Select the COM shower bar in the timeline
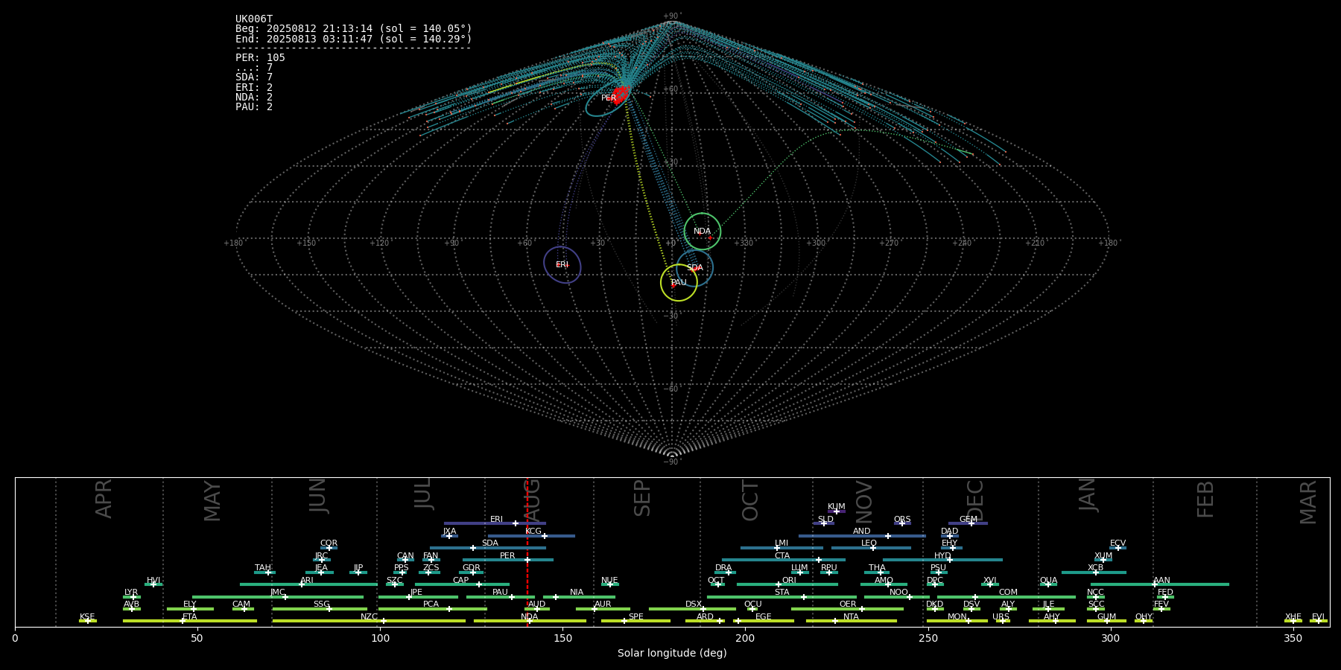This screenshot has width=1341, height=670. [1006, 596]
